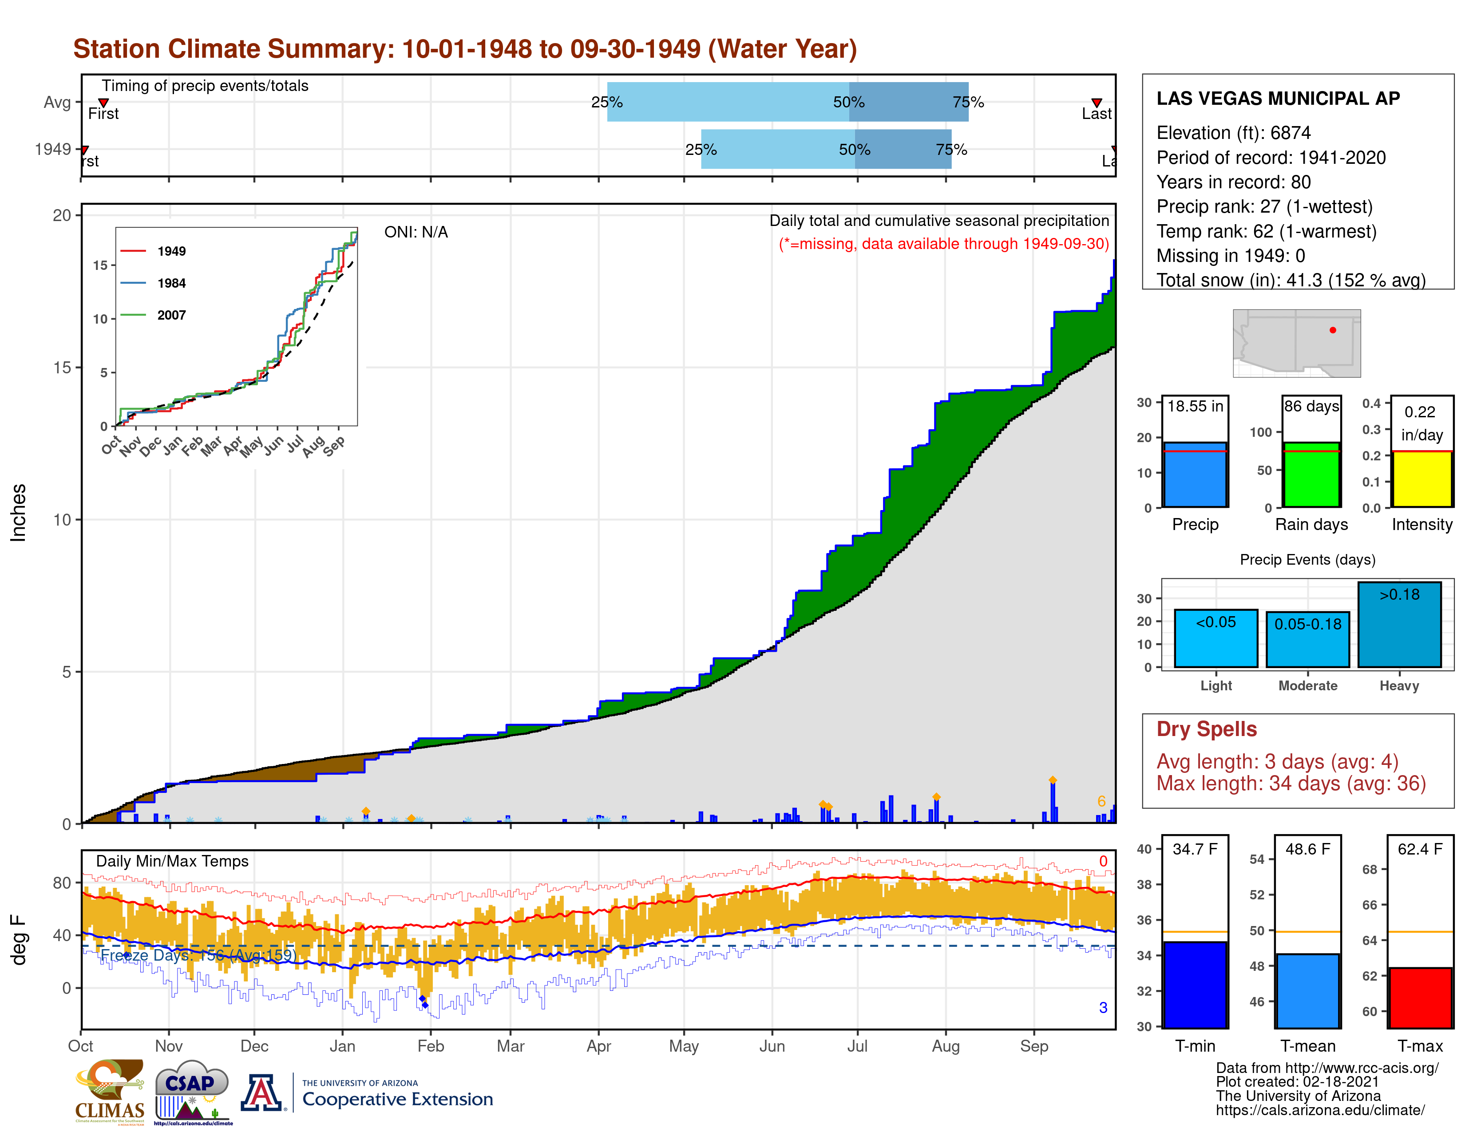Click the Period of record: 1941-2020 line
Image resolution: width=1465 pixels, height=1132 pixels.
coord(1271,158)
